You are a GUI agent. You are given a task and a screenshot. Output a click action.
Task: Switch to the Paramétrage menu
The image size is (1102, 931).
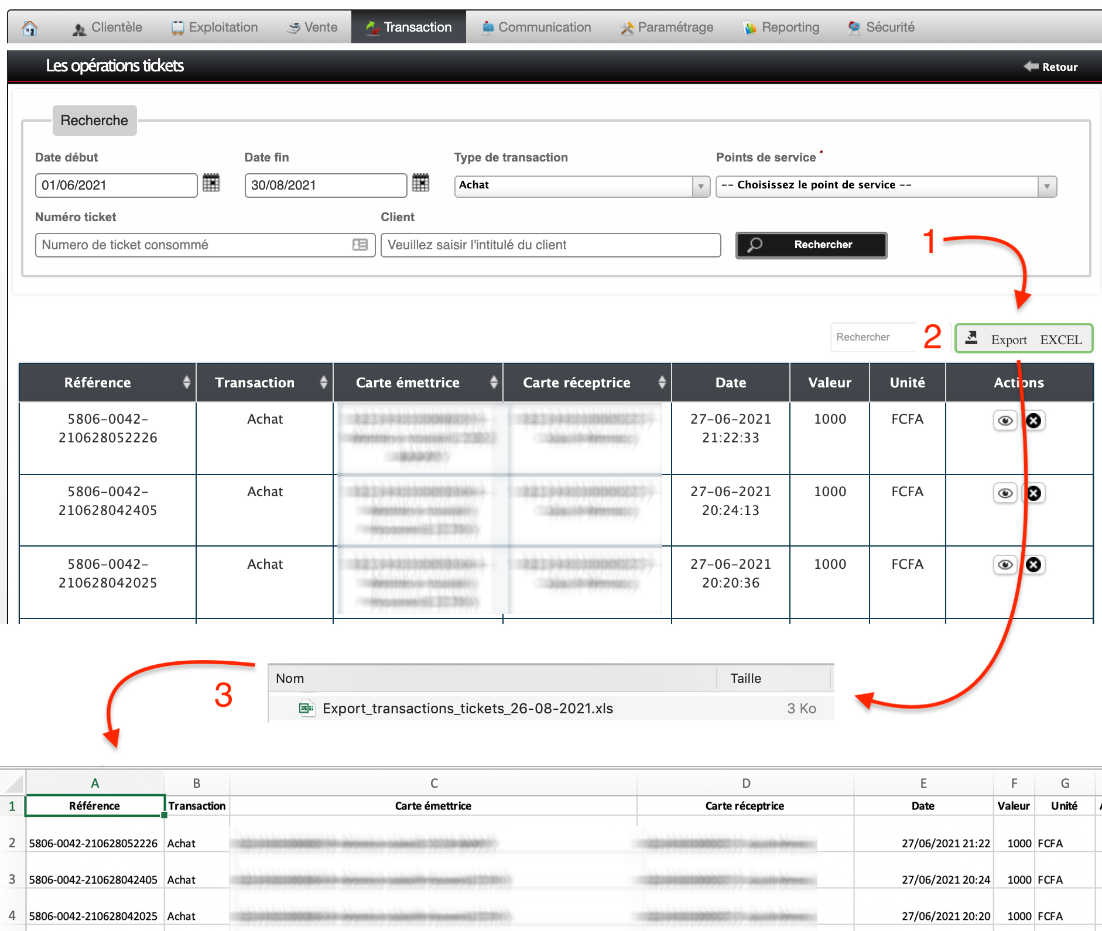point(667,28)
